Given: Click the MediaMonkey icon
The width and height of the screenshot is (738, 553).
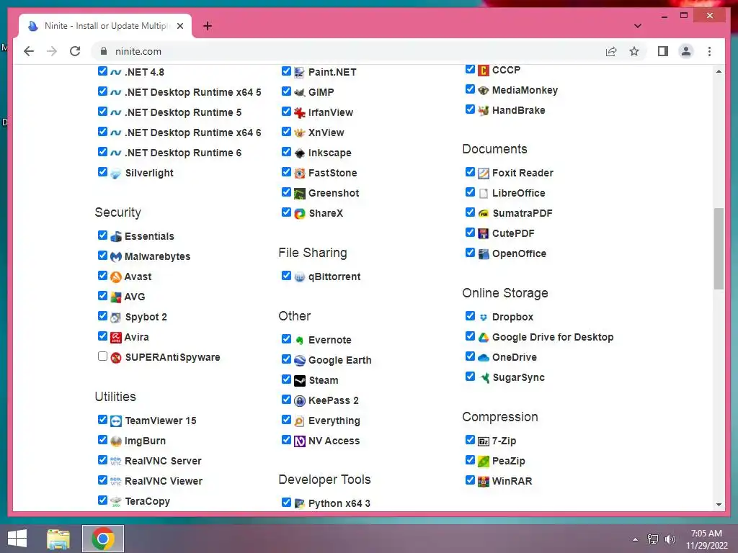Looking at the screenshot, I should click(x=484, y=90).
